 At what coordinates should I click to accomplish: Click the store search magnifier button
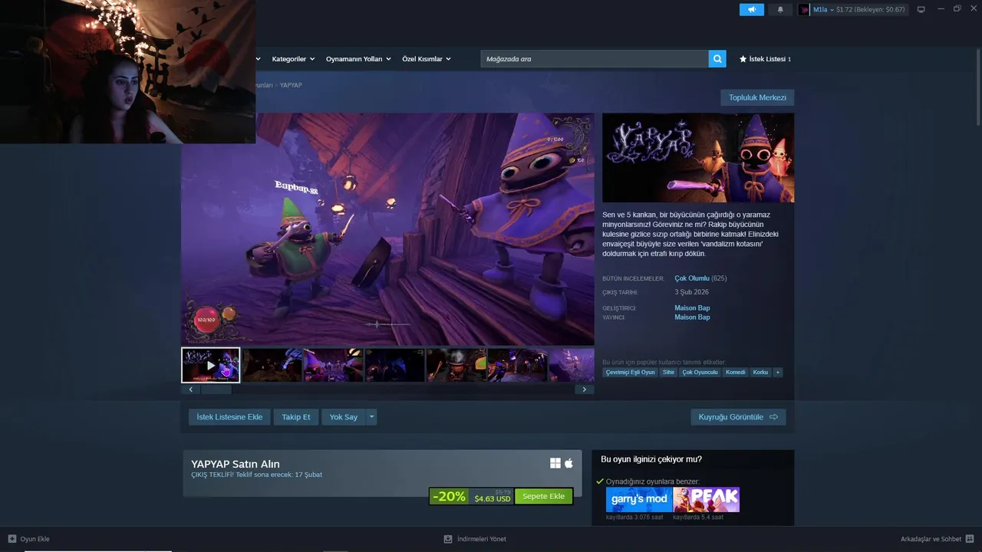click(x=717, y=59)
